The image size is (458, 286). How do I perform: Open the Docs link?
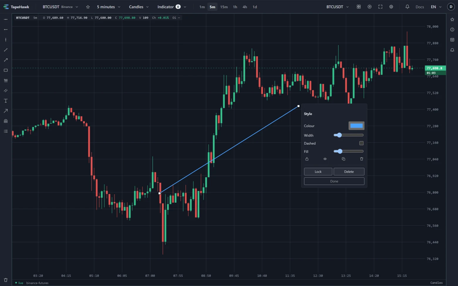pos(420,7)
